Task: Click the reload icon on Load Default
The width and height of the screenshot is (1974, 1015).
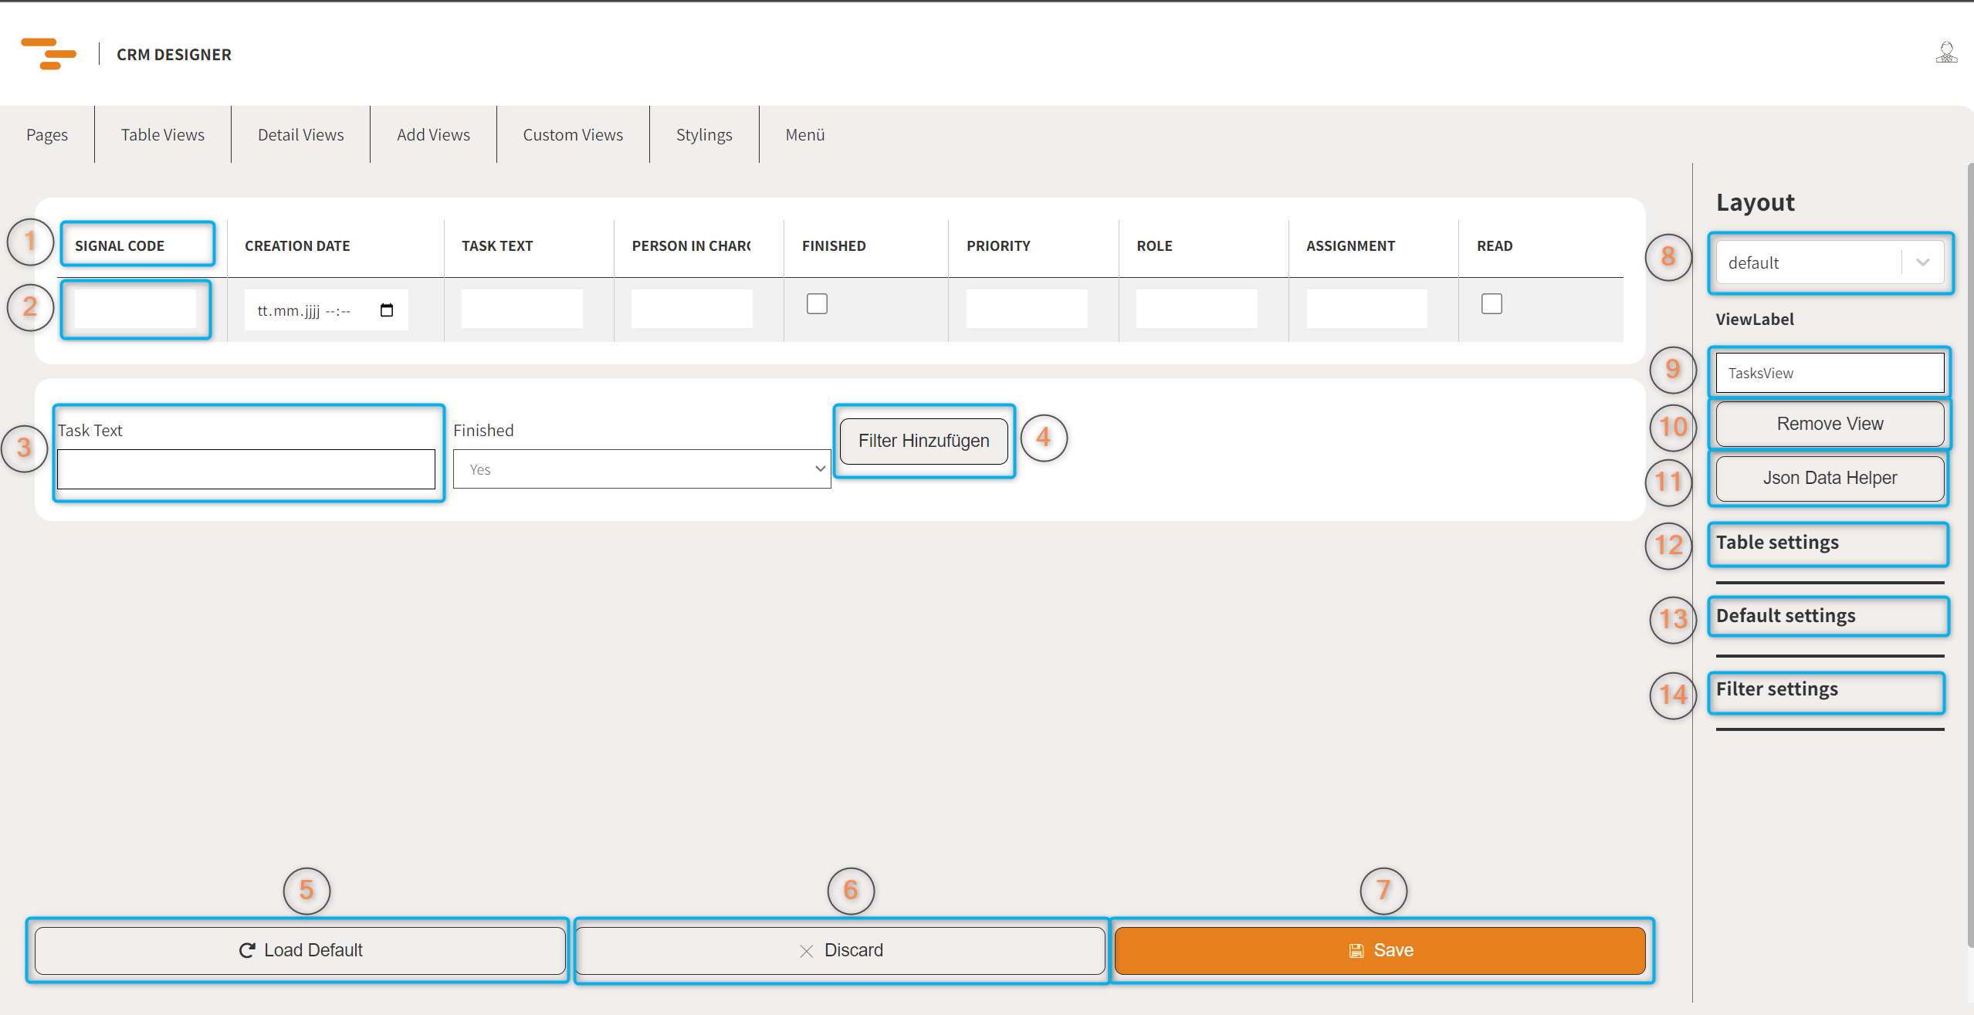Action: click(x=247, y=950)
